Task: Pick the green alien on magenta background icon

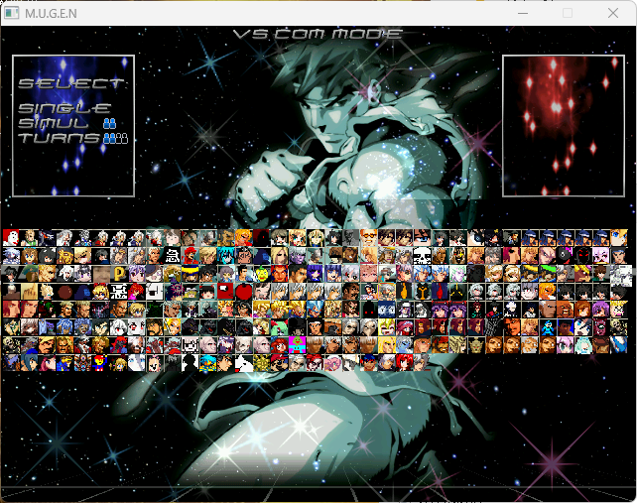Action: (297, 345)
